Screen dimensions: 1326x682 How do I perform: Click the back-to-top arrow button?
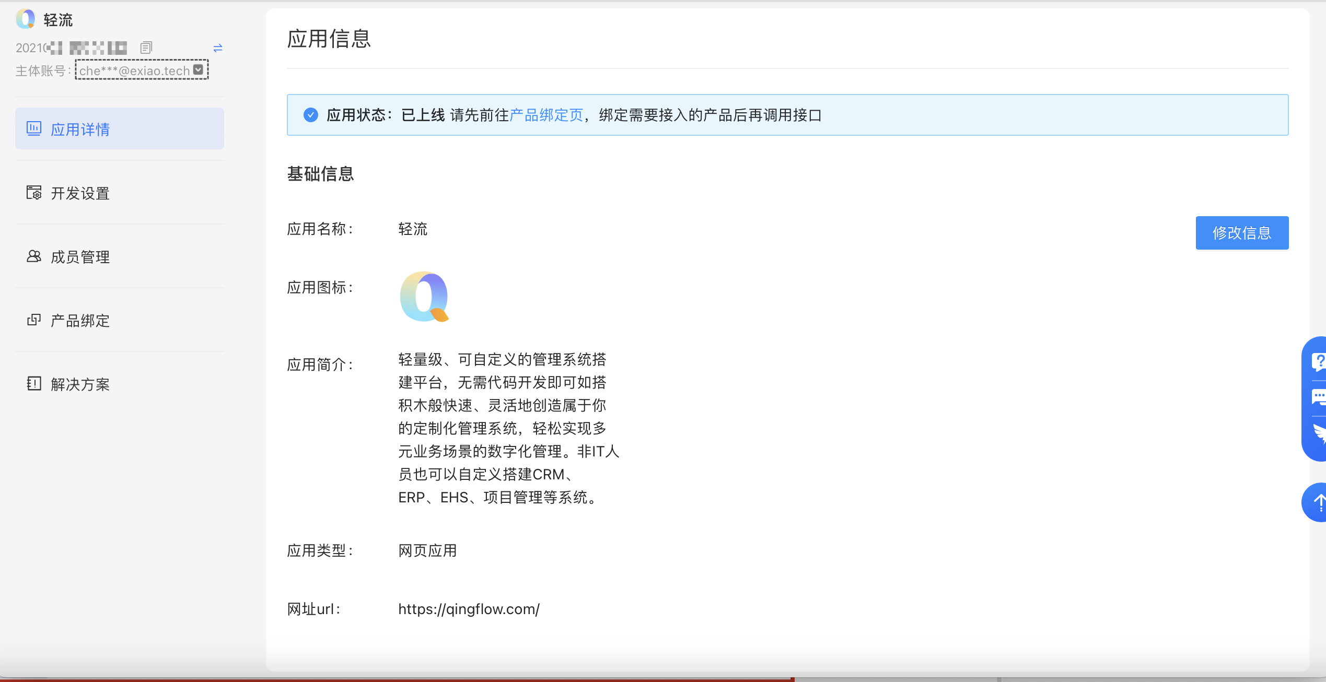tap(1315, 502)
